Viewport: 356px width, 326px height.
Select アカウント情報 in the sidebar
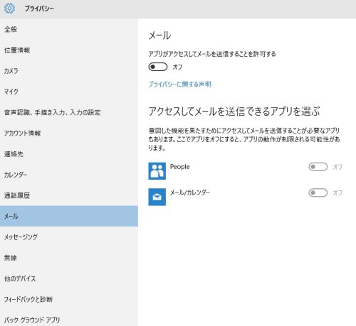[69, 133]
